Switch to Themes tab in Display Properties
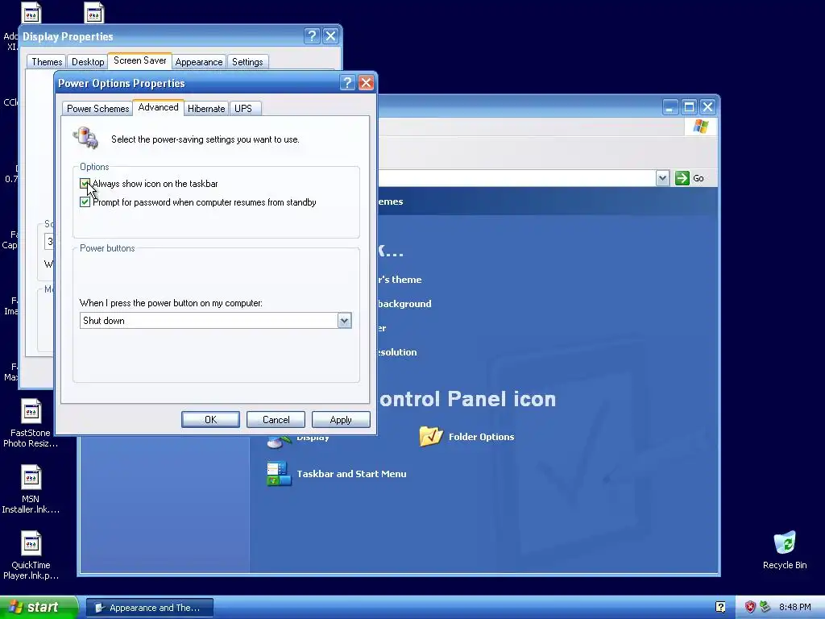The image size is (825, 619). [46, 62]
